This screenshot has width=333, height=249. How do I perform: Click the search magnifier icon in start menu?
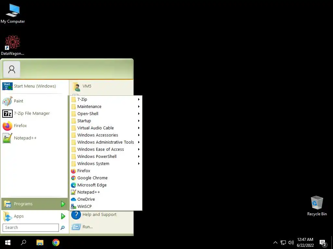click(x=63, y=228)
